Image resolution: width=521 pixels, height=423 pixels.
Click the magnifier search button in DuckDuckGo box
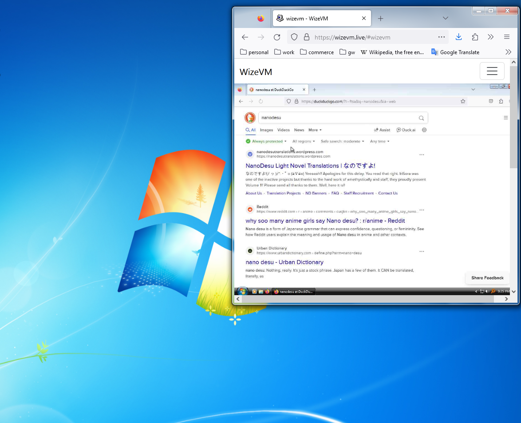421,118
